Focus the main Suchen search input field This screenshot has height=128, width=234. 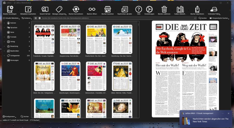[117, 18]
